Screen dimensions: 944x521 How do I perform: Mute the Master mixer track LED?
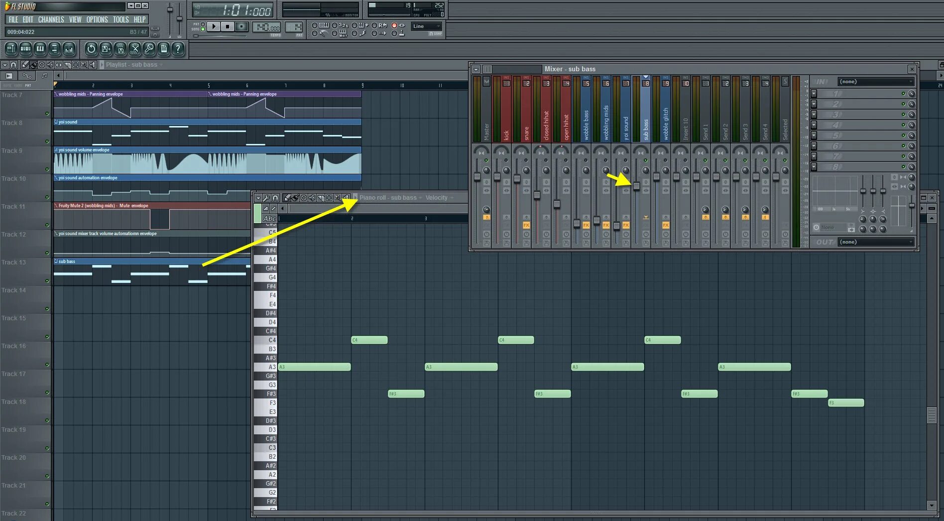tap(486, 160)
